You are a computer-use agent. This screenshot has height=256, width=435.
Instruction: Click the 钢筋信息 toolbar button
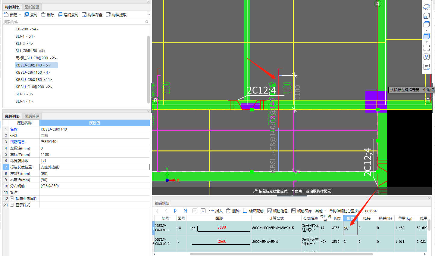[x=277, y=211]
